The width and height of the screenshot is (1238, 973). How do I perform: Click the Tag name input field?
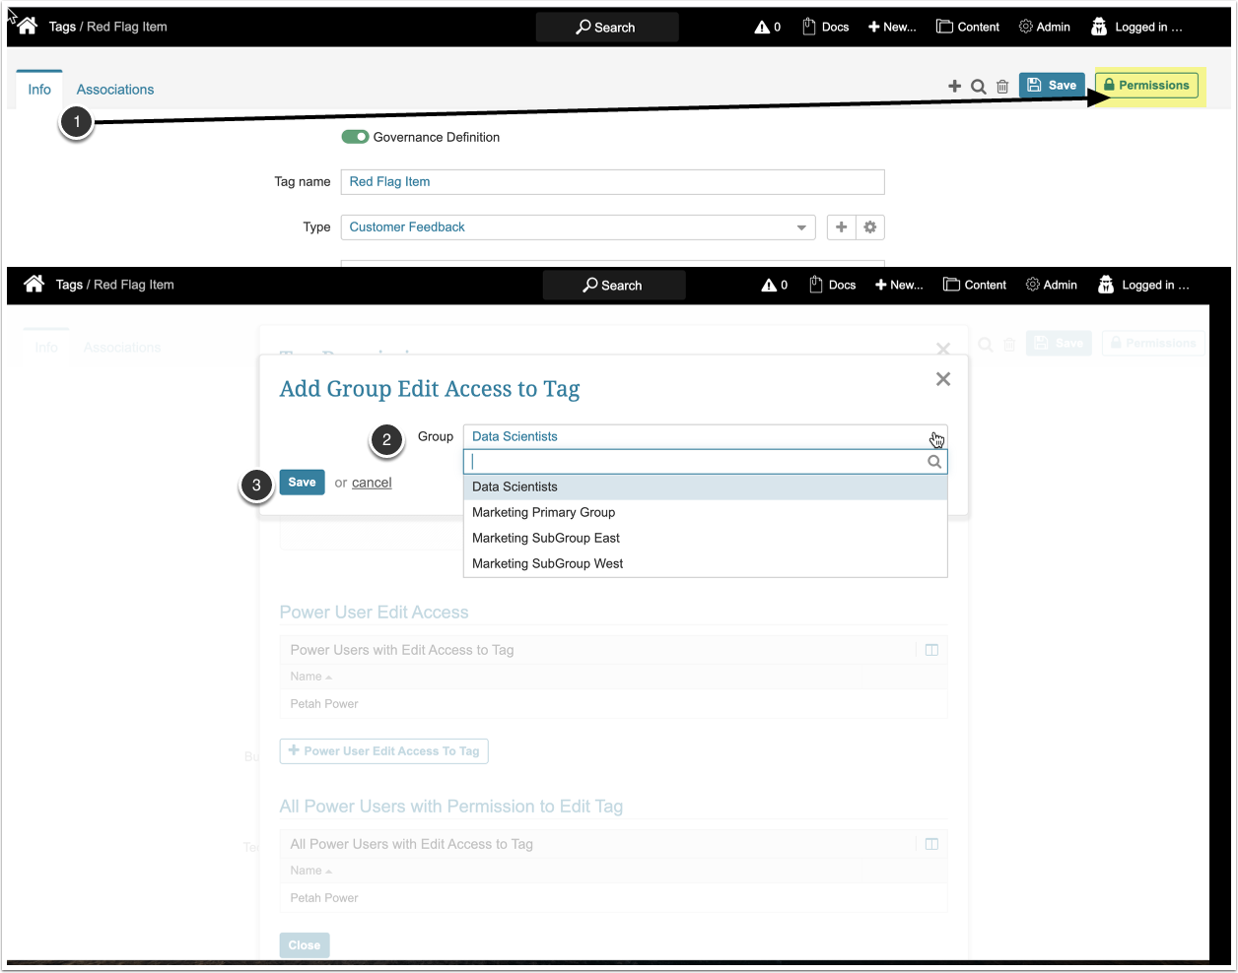coord(612,182)
